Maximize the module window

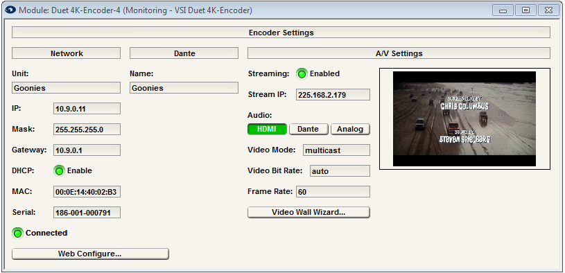pyautogui.click(x=525, y=10)
